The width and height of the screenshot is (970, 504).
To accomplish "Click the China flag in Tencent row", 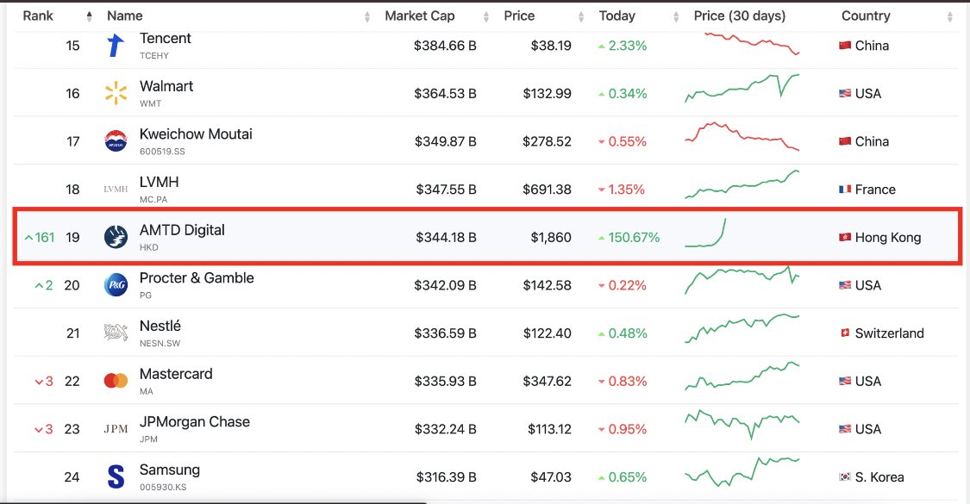I will click(x=844, y=46).
